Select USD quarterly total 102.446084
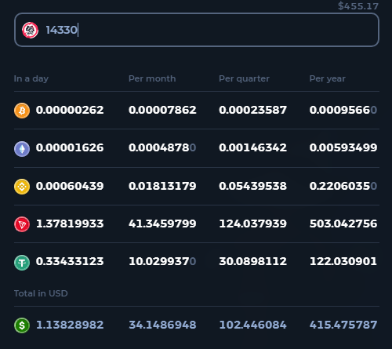Image resolution: width=392 pixels, height=349 pixels. [252, 325]
